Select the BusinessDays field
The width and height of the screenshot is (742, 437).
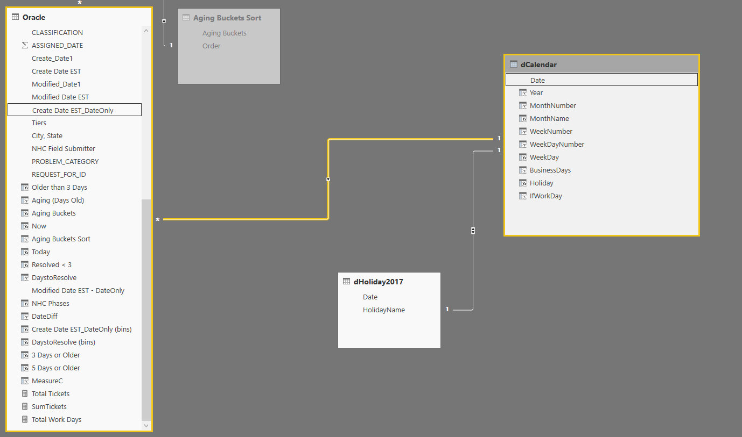(x=550, y=170)
